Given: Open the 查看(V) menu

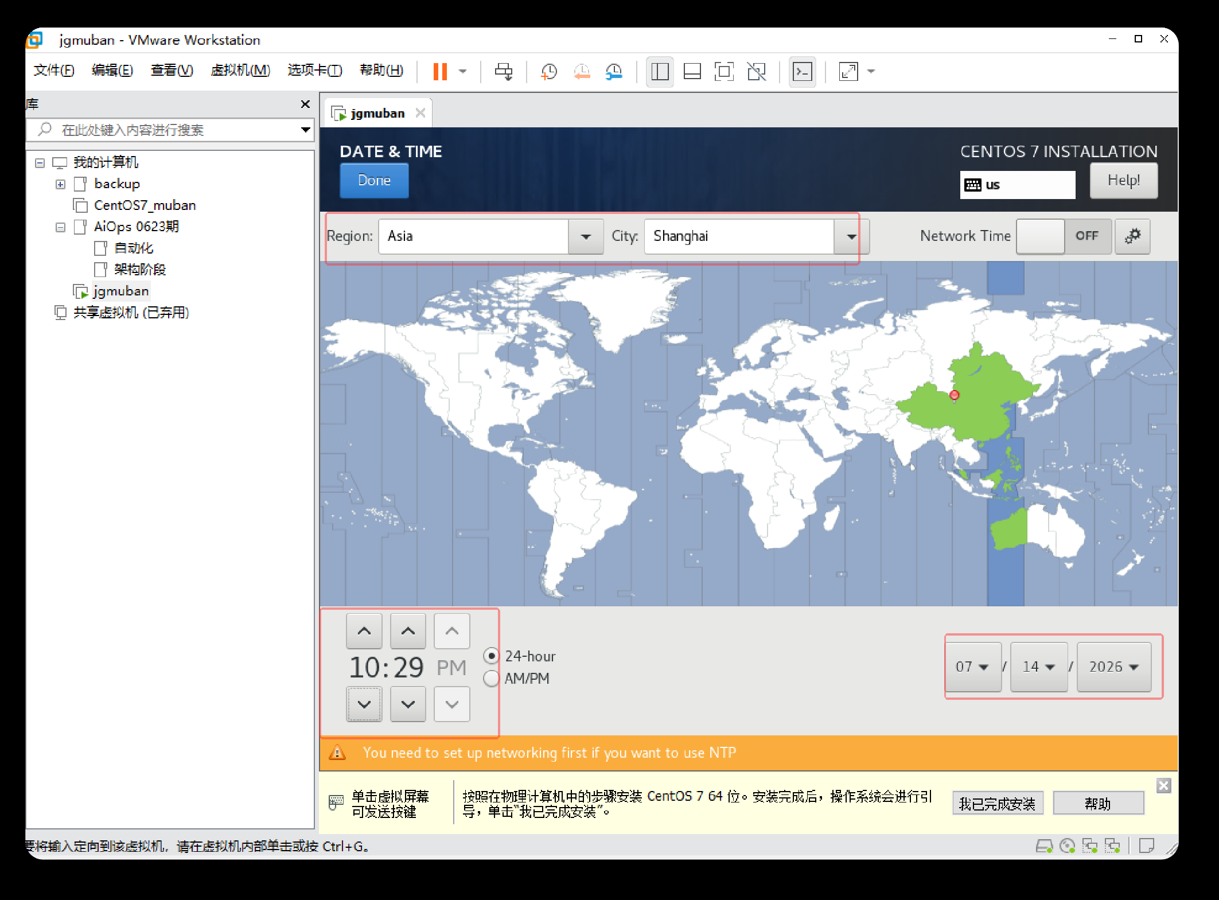Looking at the screenshot, I should point(172,71).
